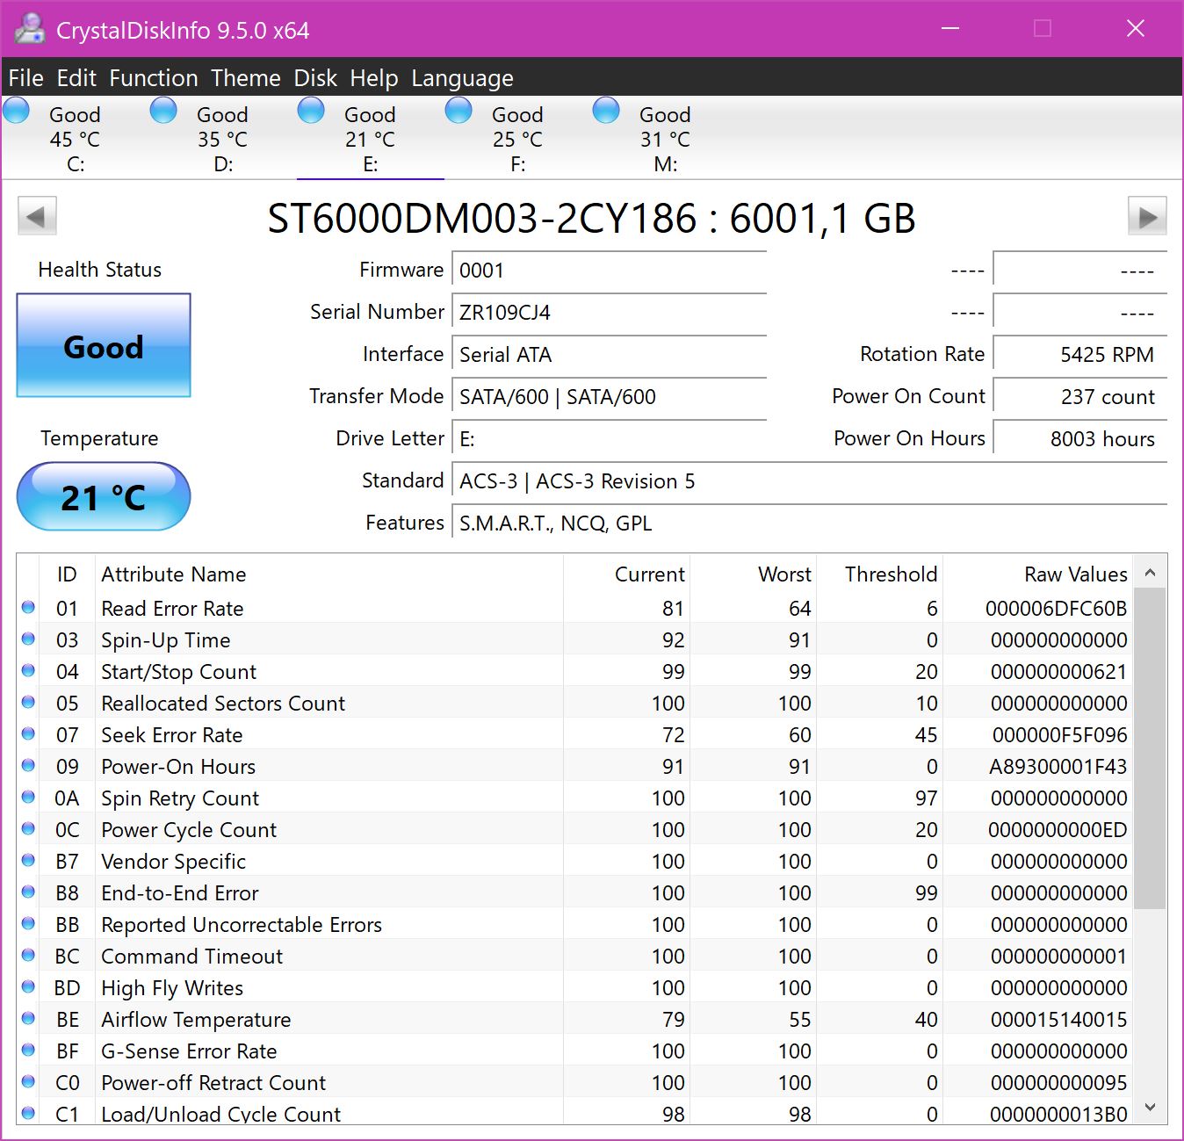This screenshot has width=1184, height=1141.
Task: Select the M: drive status orb
Action: pyautogui.click(x=607, y=112)
